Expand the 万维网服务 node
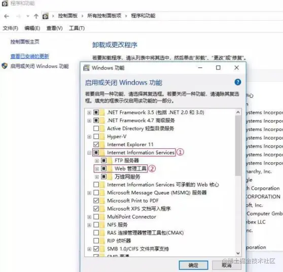283x272 pixels. [97, 177]
